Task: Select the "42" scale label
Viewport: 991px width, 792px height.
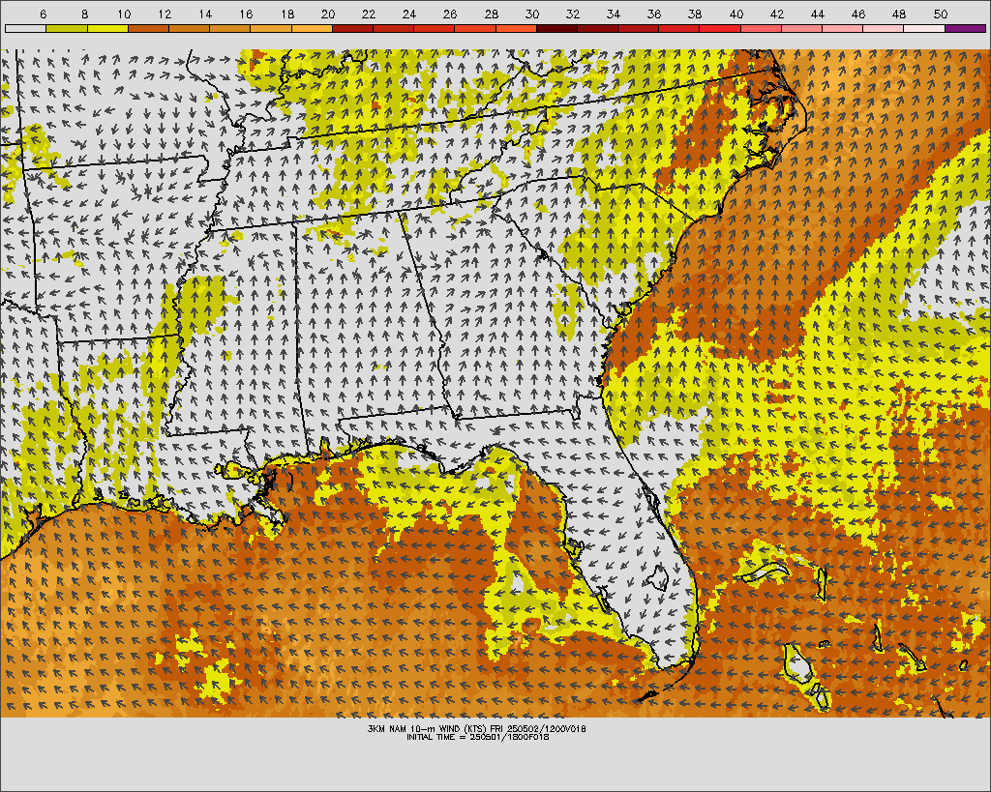Action: (777, 14)
